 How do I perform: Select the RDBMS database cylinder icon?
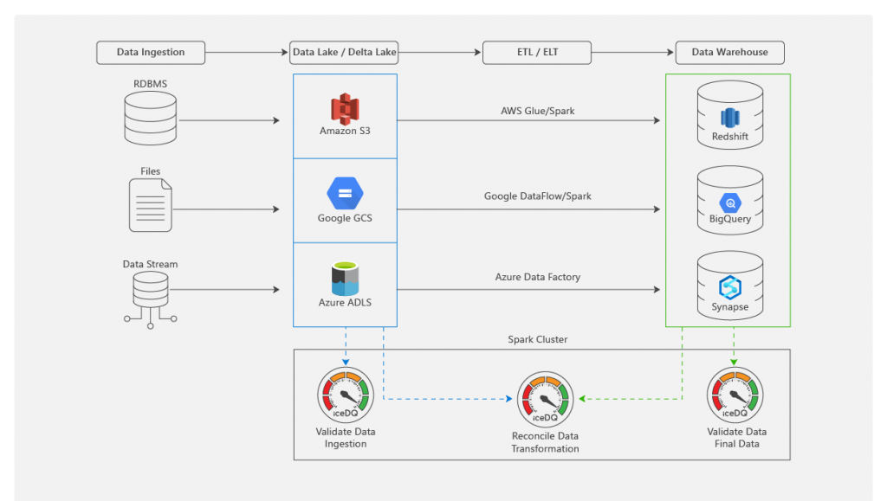[151, 119]
